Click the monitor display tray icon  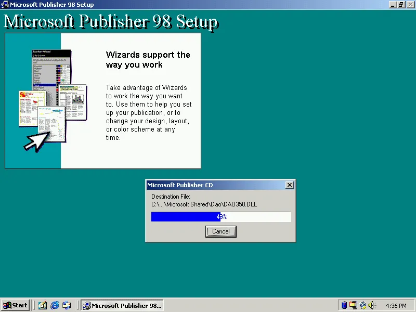click(353, 305)
